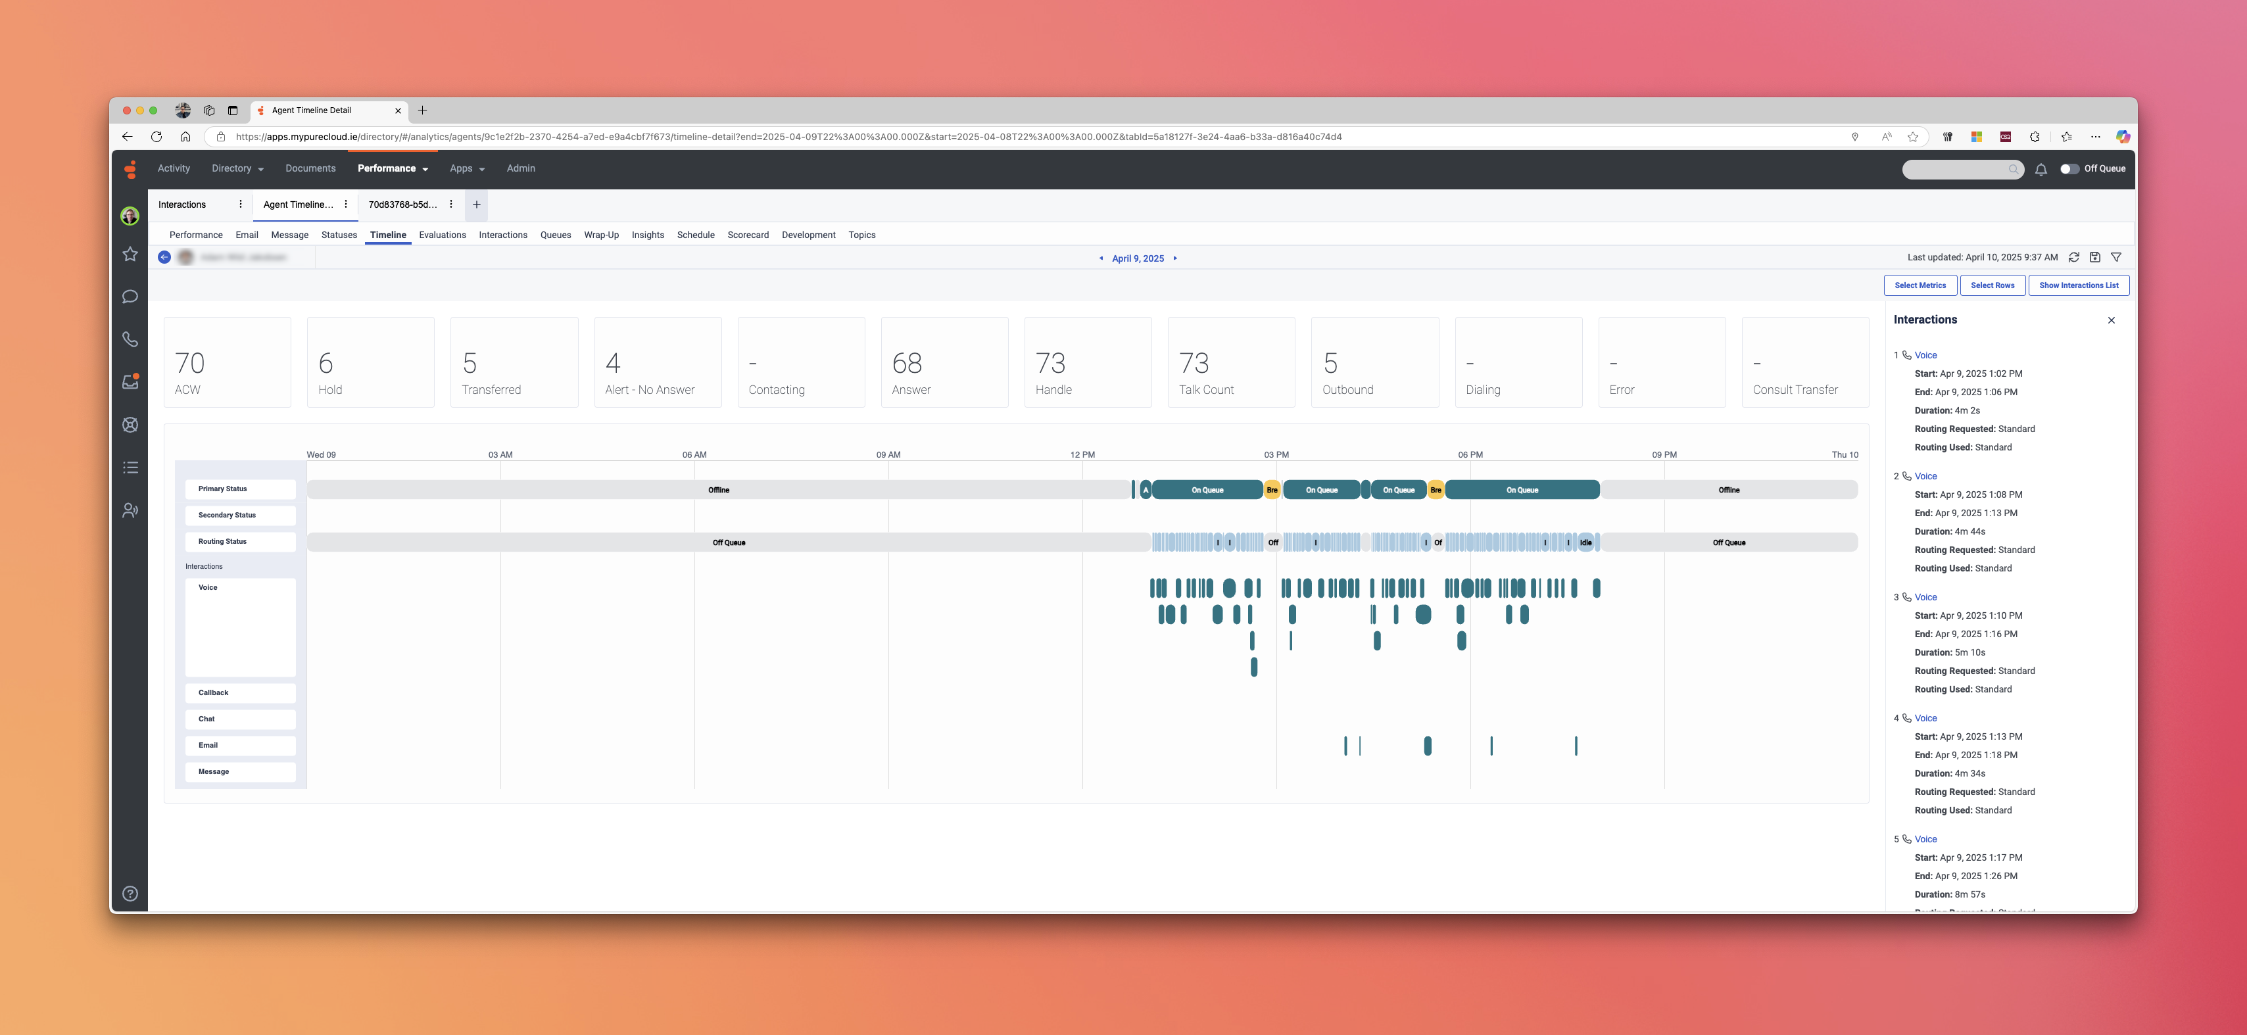Go to previous day arrow
Image resolution: width=2247 pixels, height=1035 pixels.
coord(1101,258)
